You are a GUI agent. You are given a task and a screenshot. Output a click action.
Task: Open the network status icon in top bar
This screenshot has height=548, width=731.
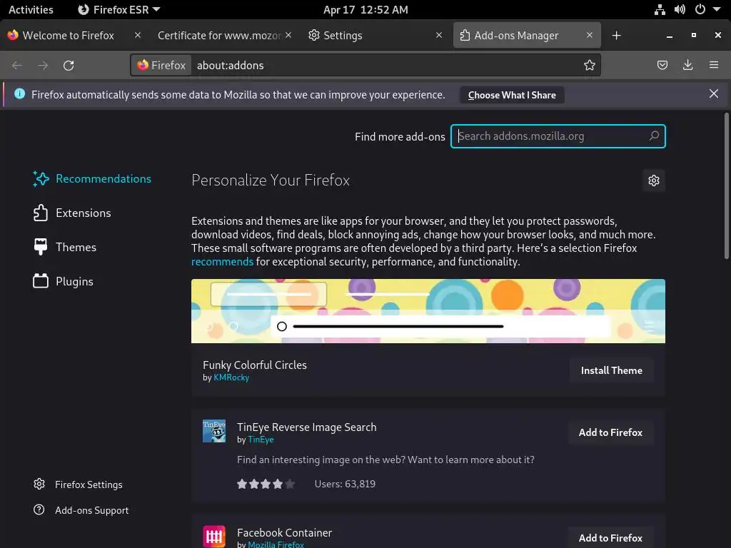(659, 9)
